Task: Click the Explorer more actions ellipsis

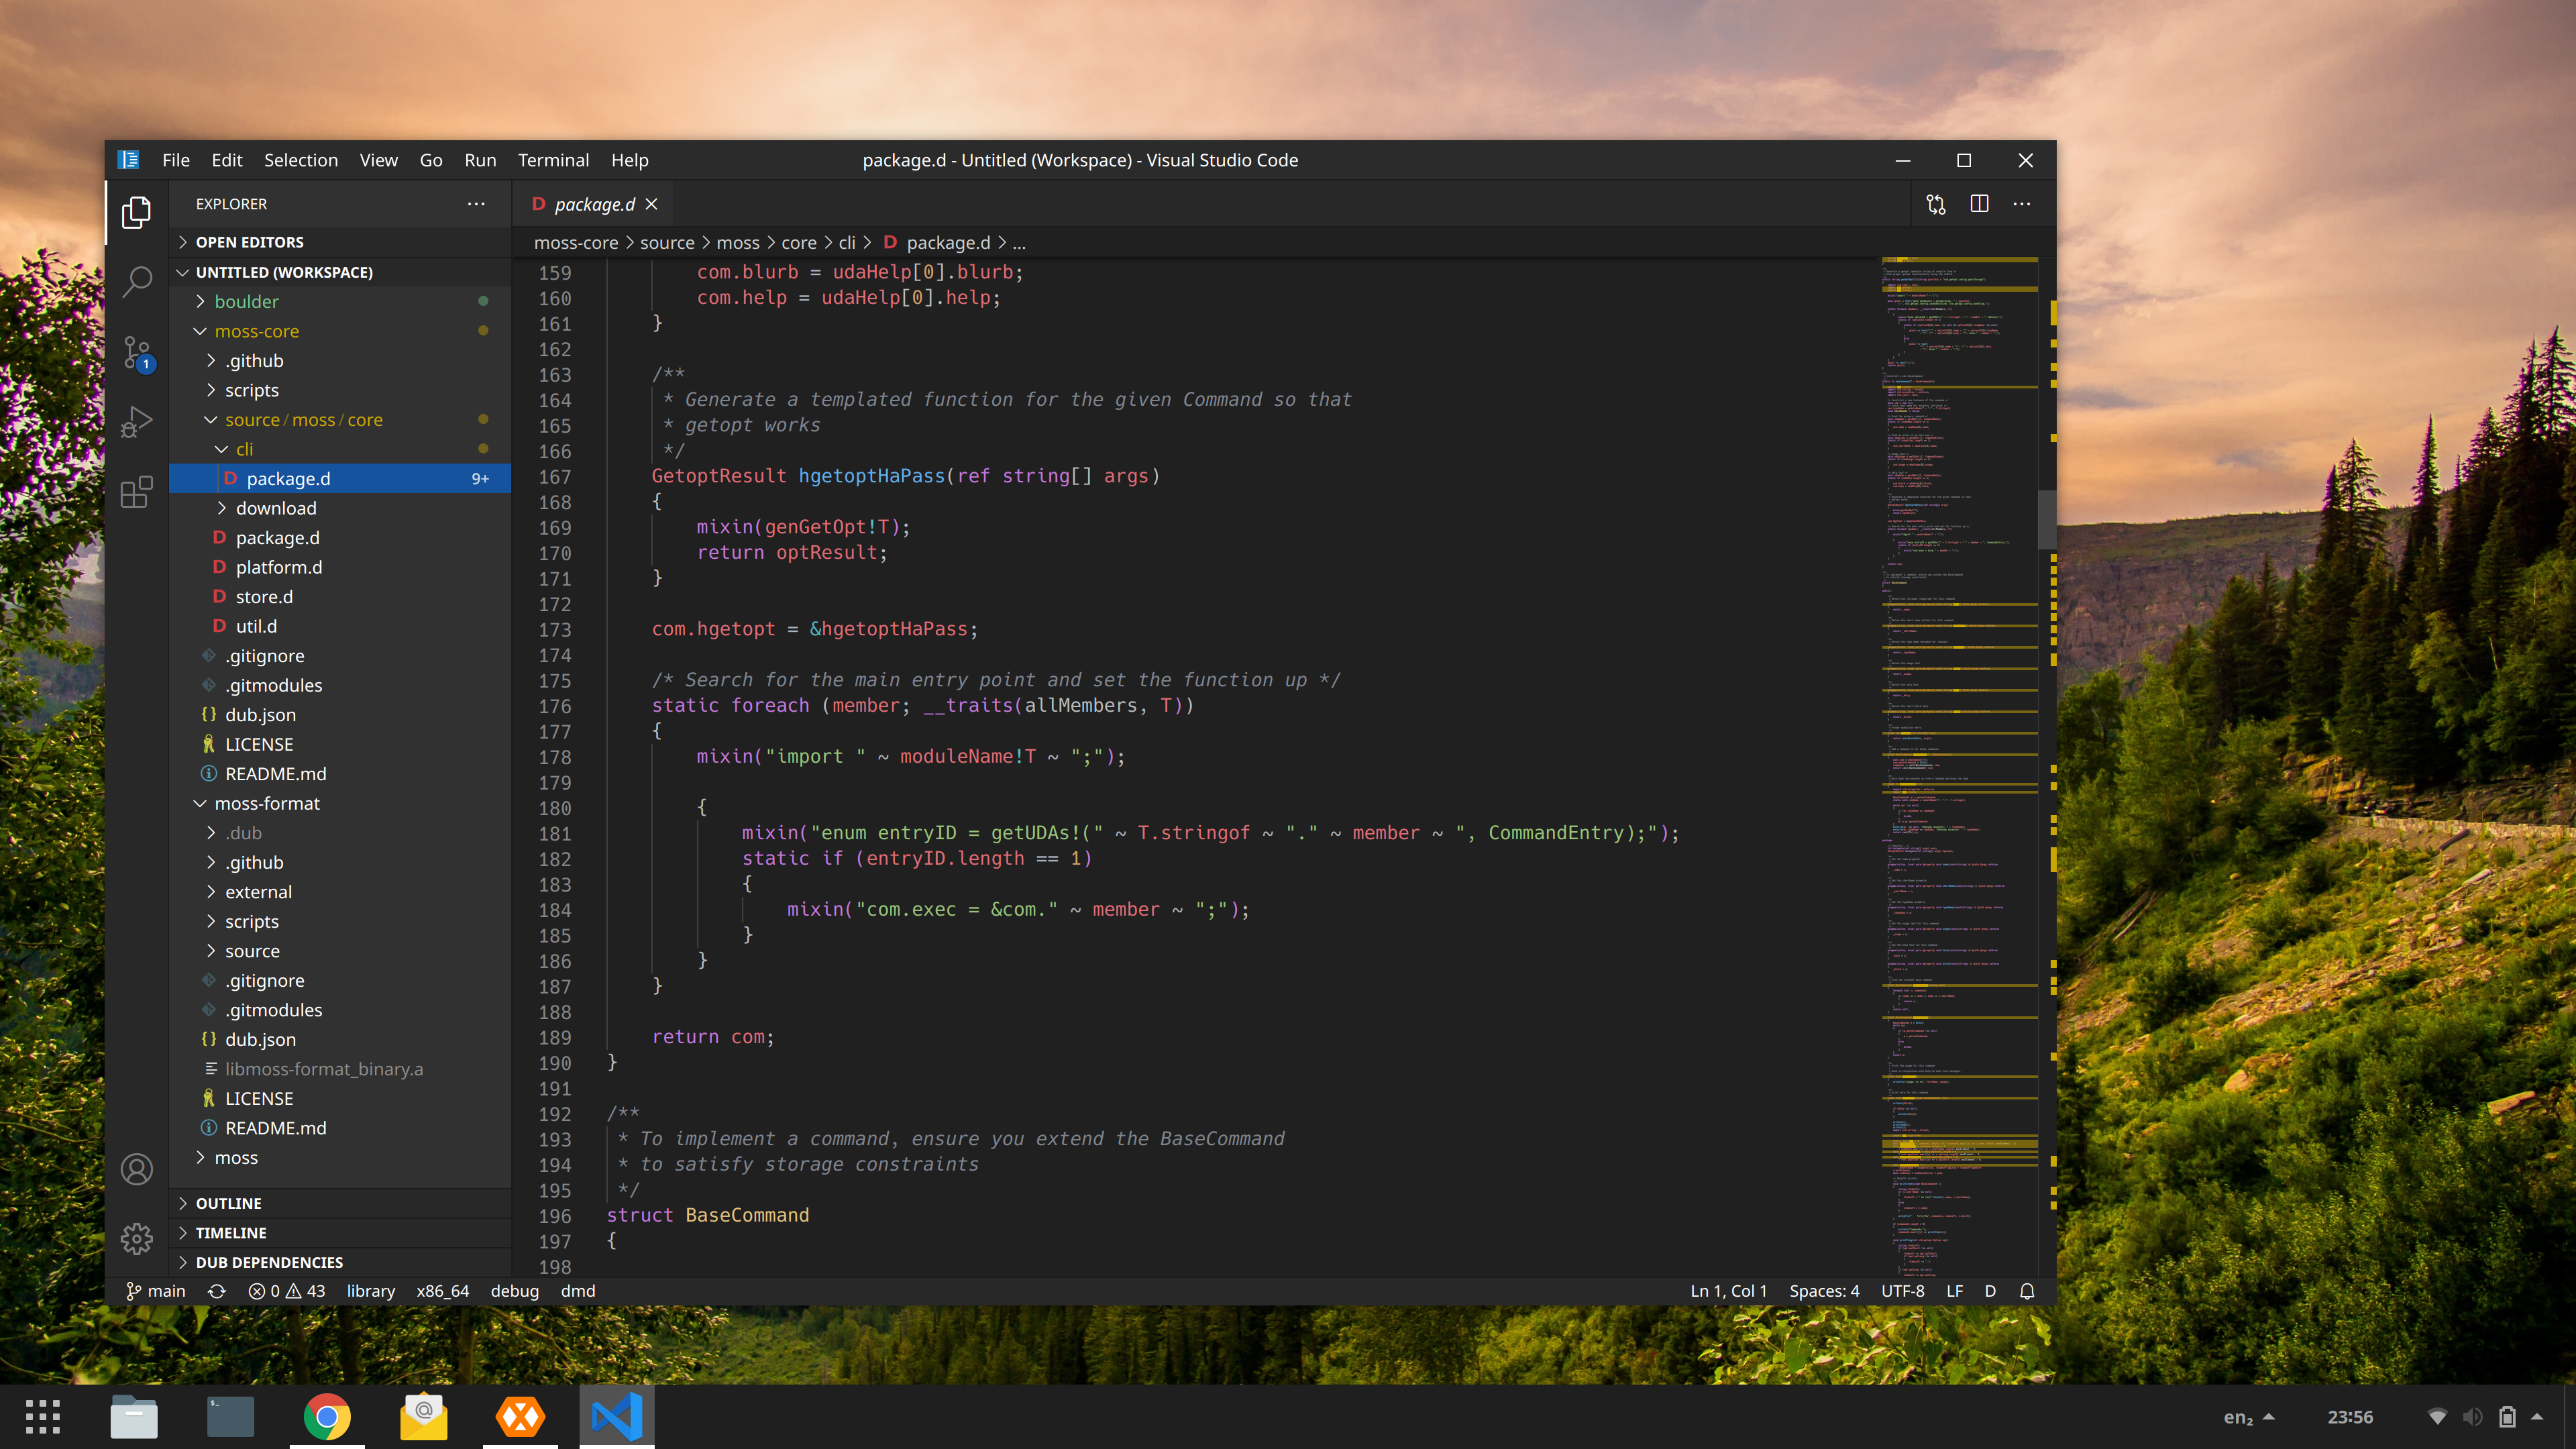Action: [x=476, y=204]
